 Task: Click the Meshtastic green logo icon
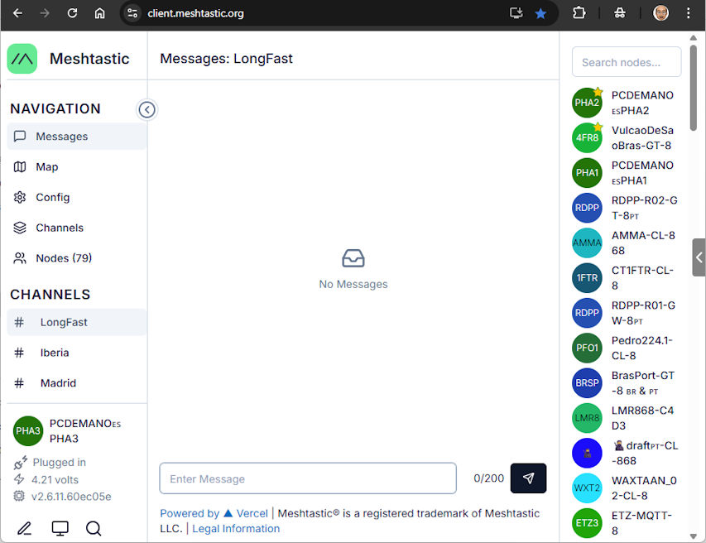coord(22,59)
